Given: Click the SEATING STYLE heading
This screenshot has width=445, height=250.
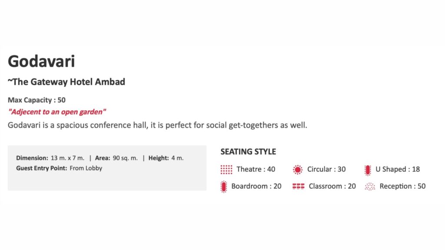Looking at the screenshot, I should coord(248,152).
